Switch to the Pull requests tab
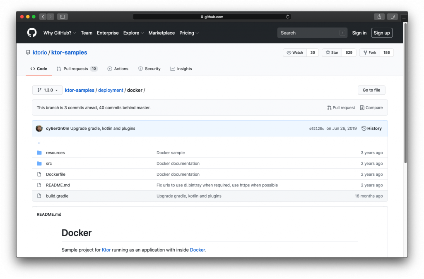This screenshot has height=279, width=424. 77,69
